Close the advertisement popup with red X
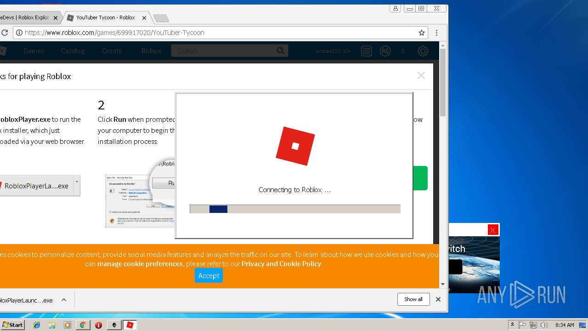This screenshot has height=331, width=588. click(x=493, y=230)
